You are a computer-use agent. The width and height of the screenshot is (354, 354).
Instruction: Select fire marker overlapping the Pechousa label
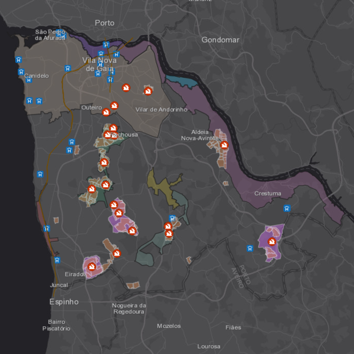coord(114,136)
